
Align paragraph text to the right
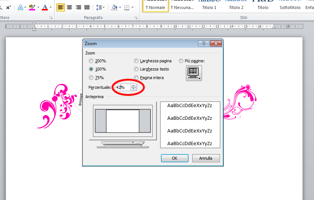point(78,7)
